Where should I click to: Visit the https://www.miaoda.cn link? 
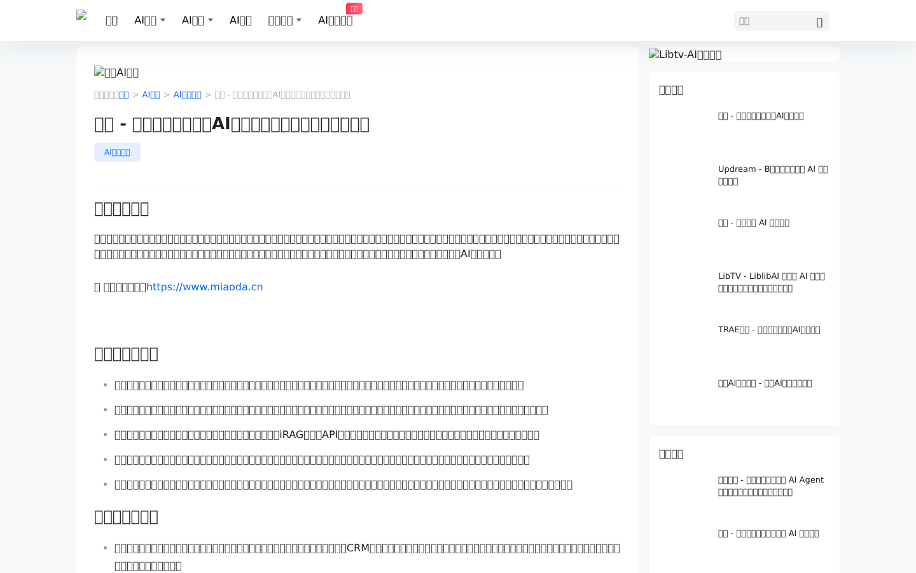[205, 287]
